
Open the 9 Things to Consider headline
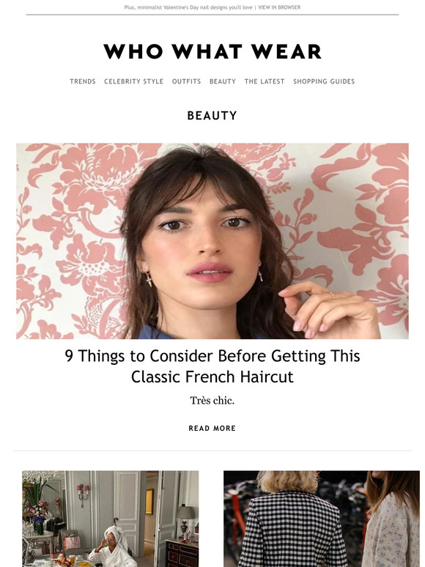click(x=212, y=366)
